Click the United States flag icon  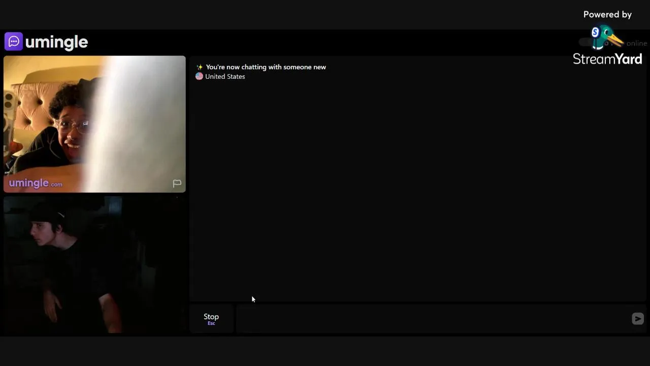click(199, 76)
